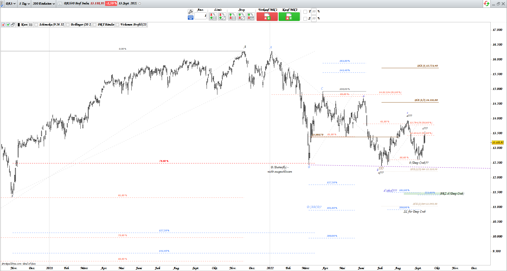Restore the chart window size

coord(498,4)
